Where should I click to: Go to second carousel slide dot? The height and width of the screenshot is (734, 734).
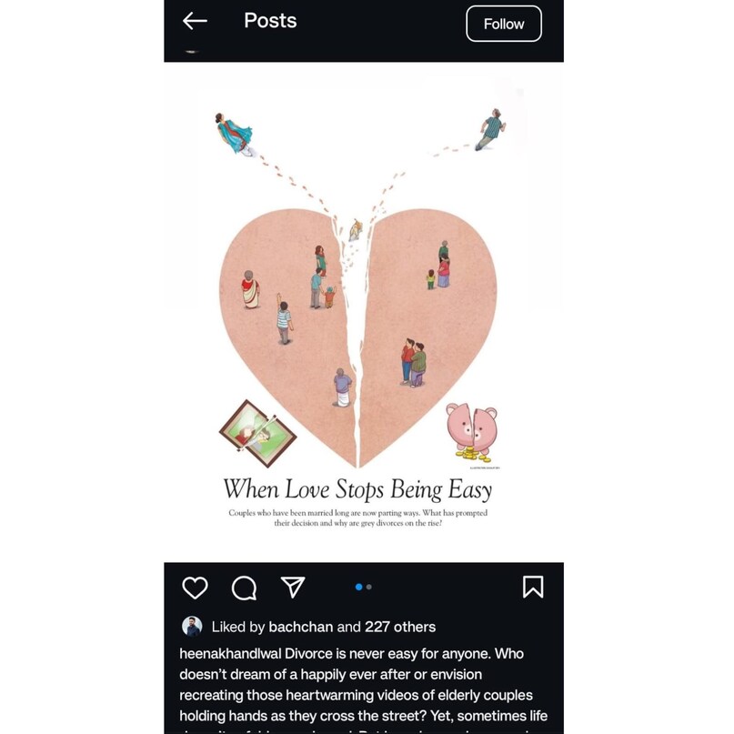pyautogui.click(x=369, y=587)
